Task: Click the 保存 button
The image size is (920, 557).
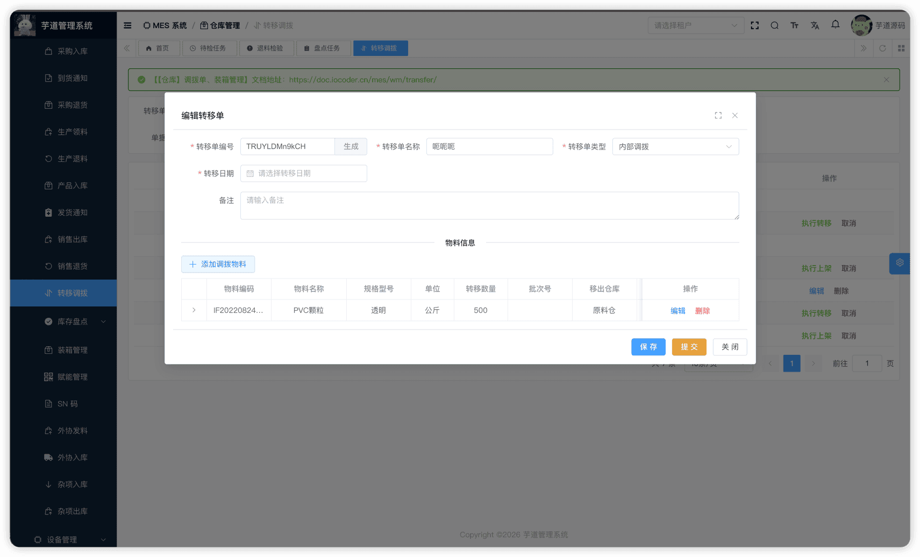Action: click(648, 347)
